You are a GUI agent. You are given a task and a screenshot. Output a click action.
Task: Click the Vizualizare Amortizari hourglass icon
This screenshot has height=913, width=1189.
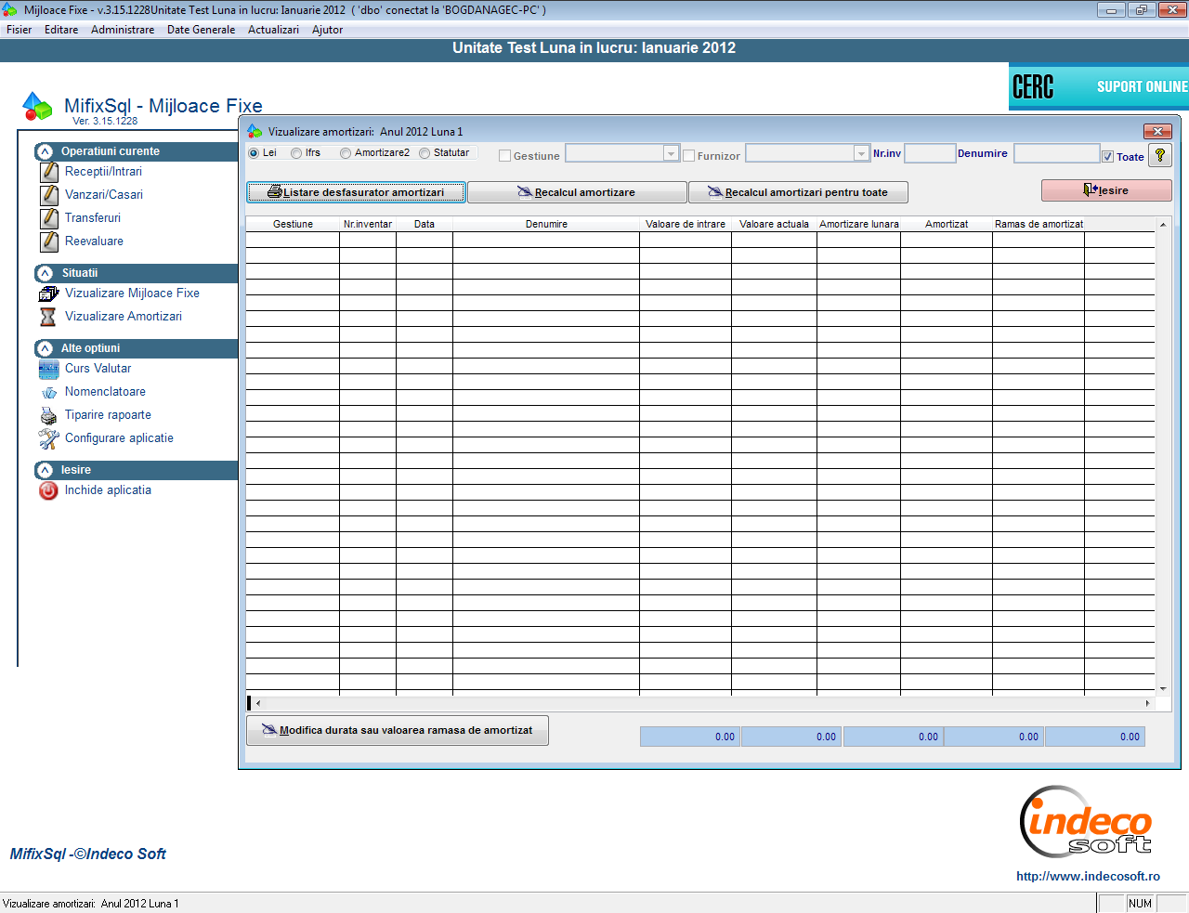(48, 317)
